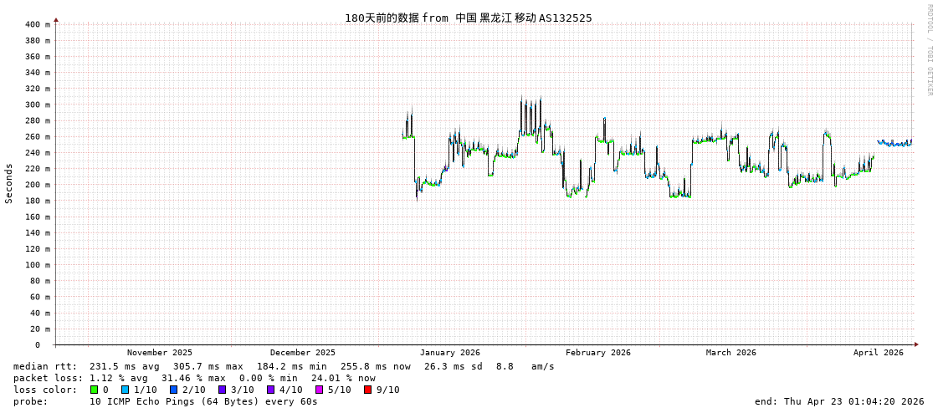The height and width of the screenshot is (413, 938).
Task: Select the March 2026 axis label
Action: click(730, 353)
